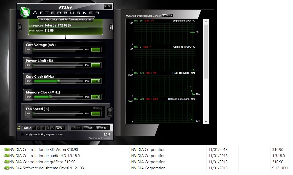Apply the overclocking settings
The width and height of the screenshot is (293, 175).
76,128
